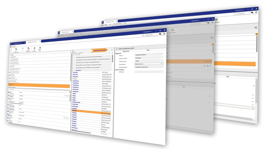This screenshot has height=149, width=266.
Task: Toggle the first permission icon on the orange row
Action: pos(204,62)
